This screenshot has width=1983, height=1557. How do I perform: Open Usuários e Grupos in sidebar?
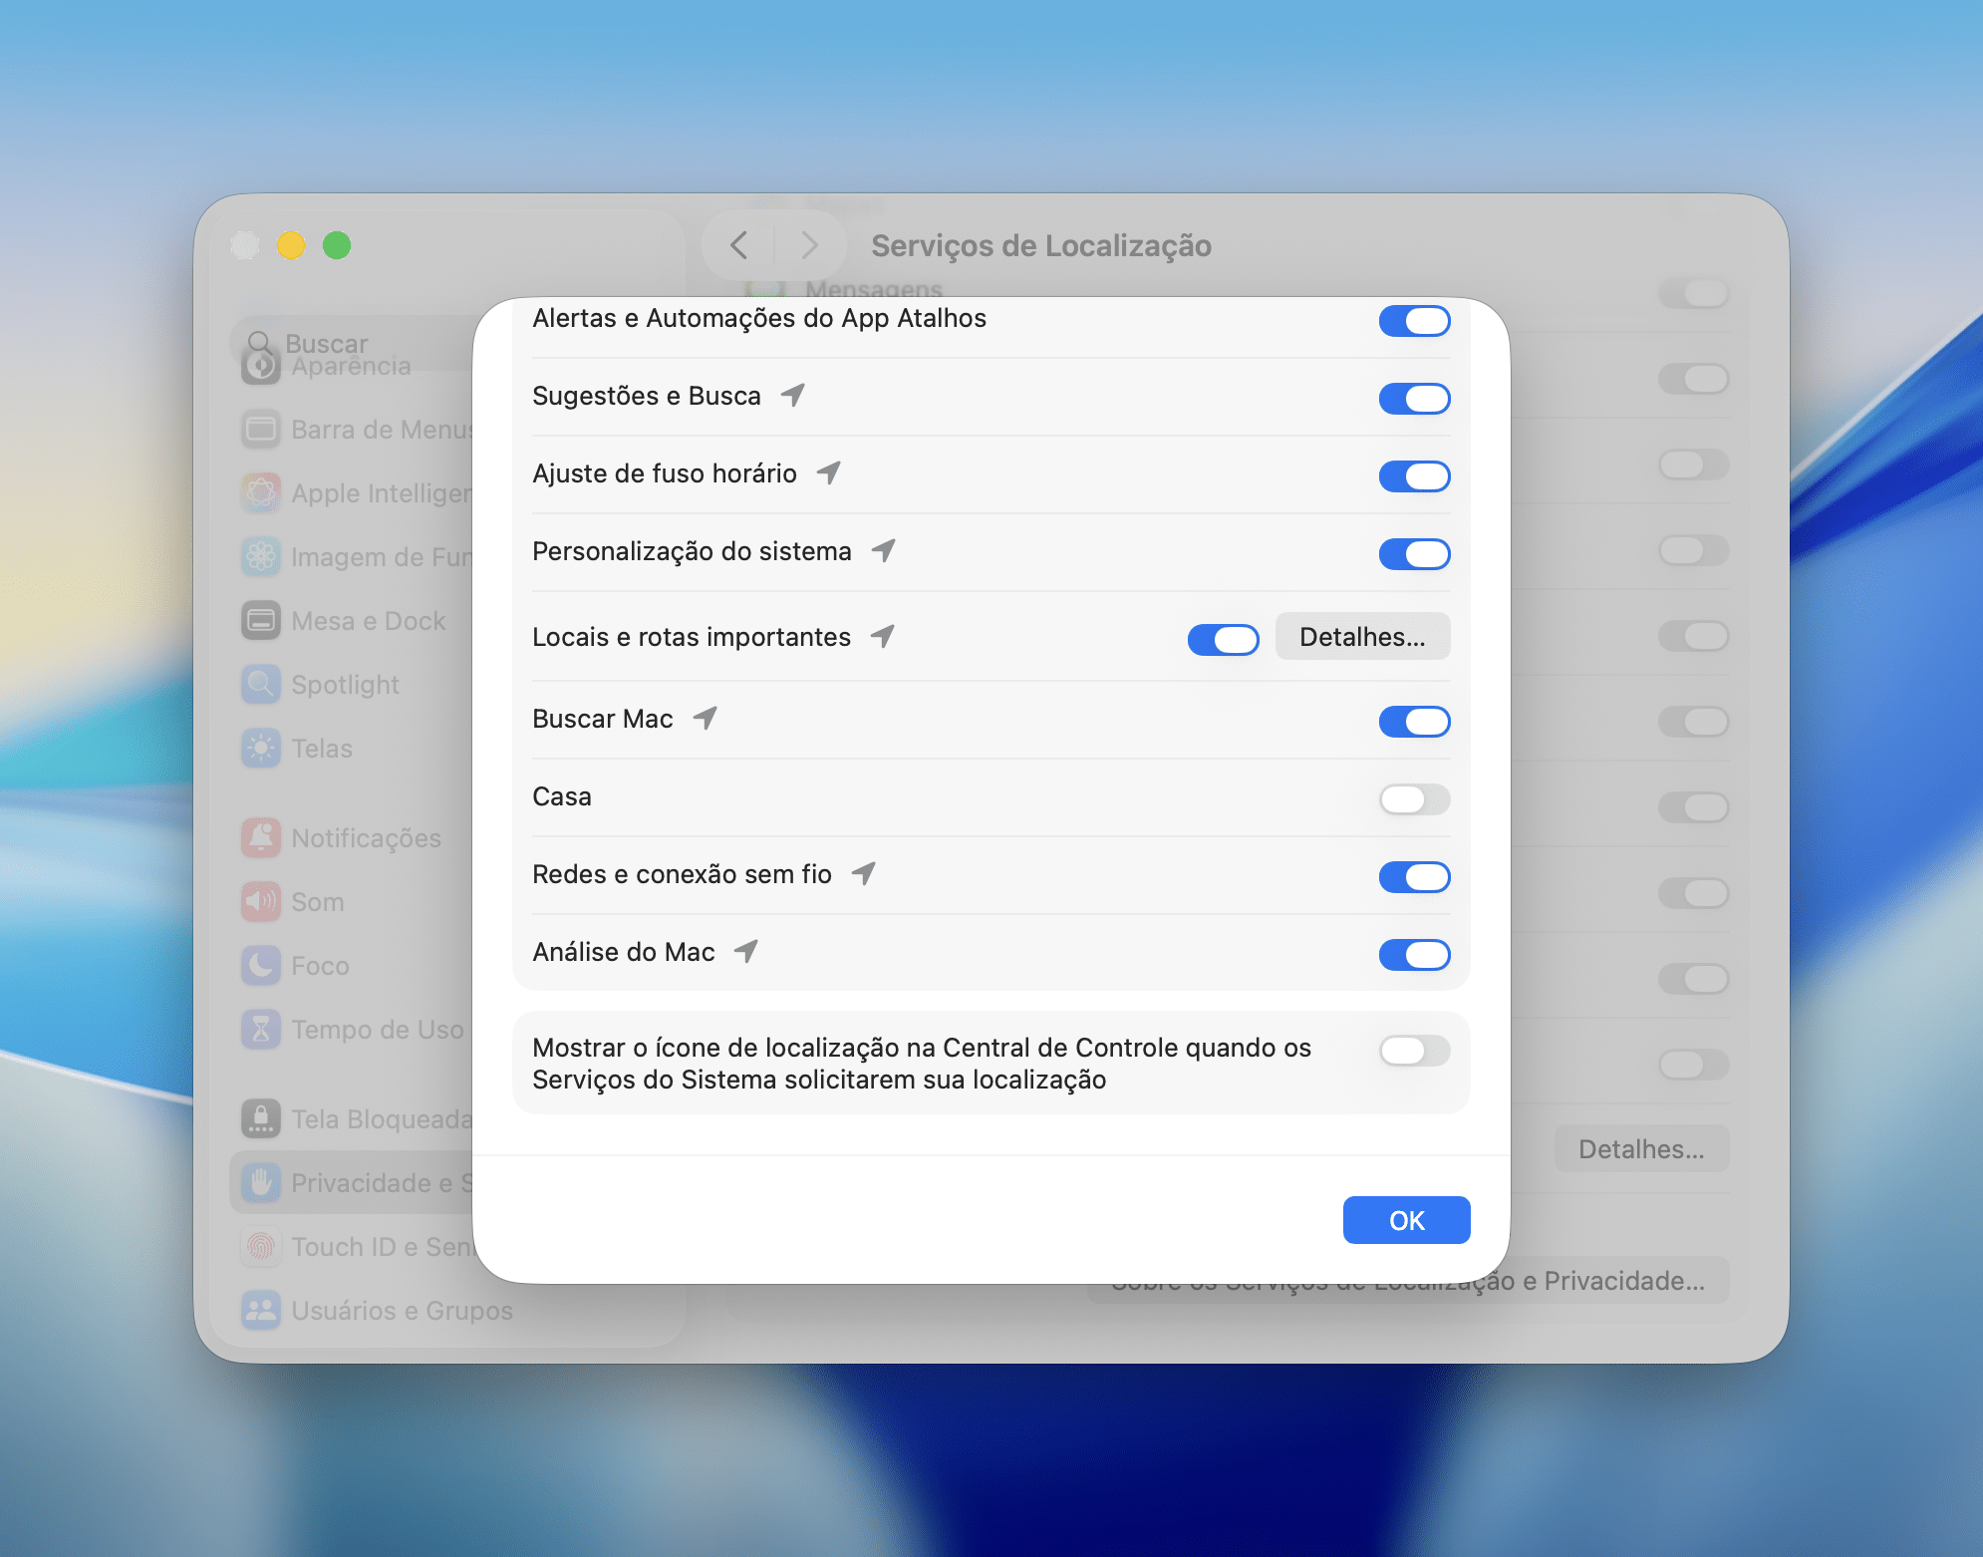click(x=401, y=1311)
